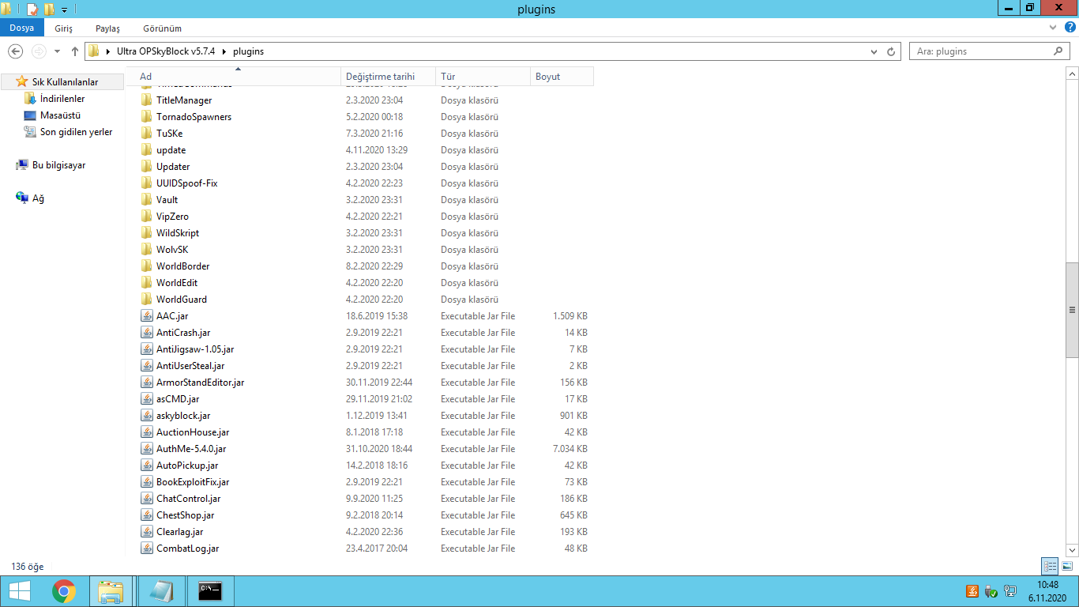1079x607 pixels.
Task: Switch to the Görünüm ribbon tab
Action: pos(163,28)
